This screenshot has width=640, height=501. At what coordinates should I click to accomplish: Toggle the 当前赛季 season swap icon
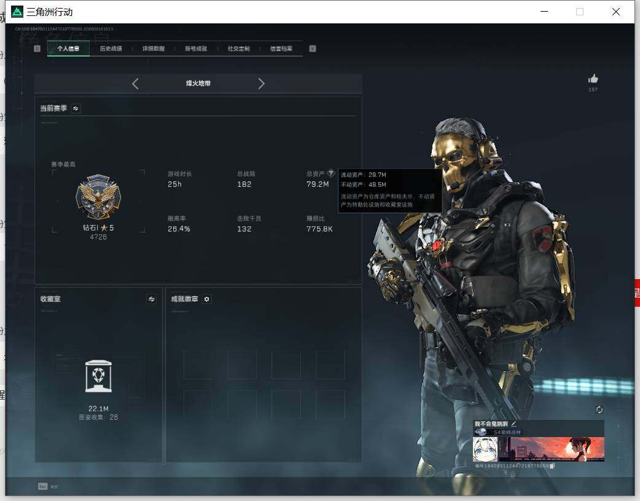point(76,108)
